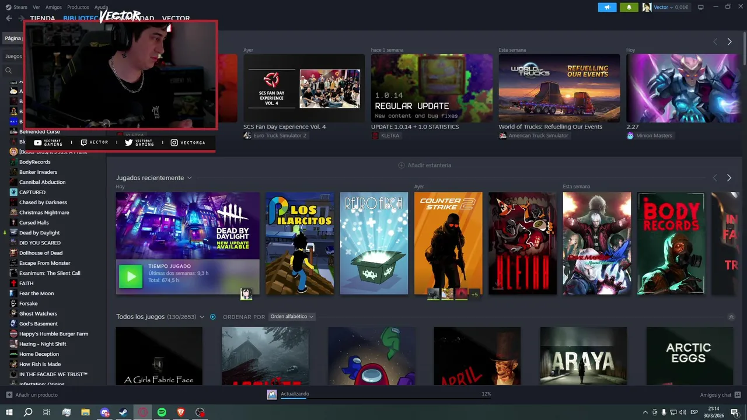The image size is (747, 420).
Task: Select How Fish Is Made in sidebar
Action: [x=40, y=364]
